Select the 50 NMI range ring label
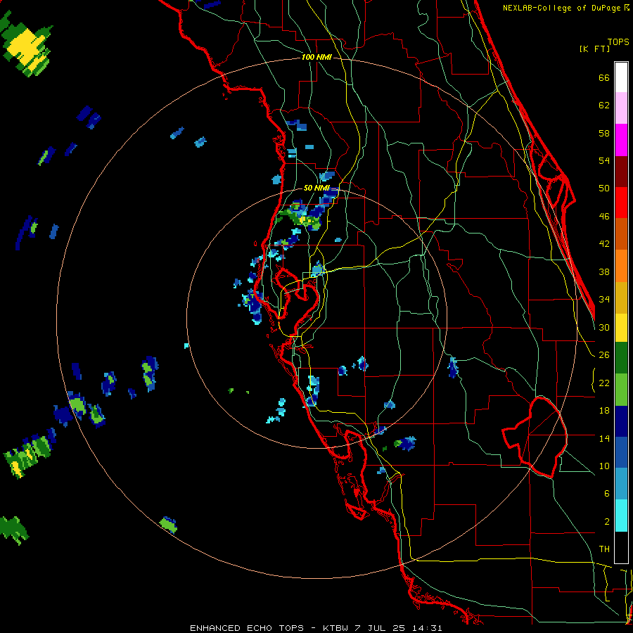This screenshot has height=633, width=633. pyautogui.click(x=316, y=188)
